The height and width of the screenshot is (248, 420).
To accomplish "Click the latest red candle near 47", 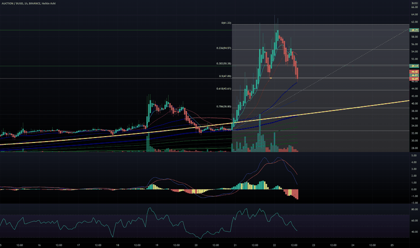I will coord(297,73).
